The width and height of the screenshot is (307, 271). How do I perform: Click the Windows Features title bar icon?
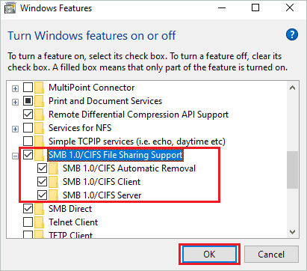pos(10,8)
